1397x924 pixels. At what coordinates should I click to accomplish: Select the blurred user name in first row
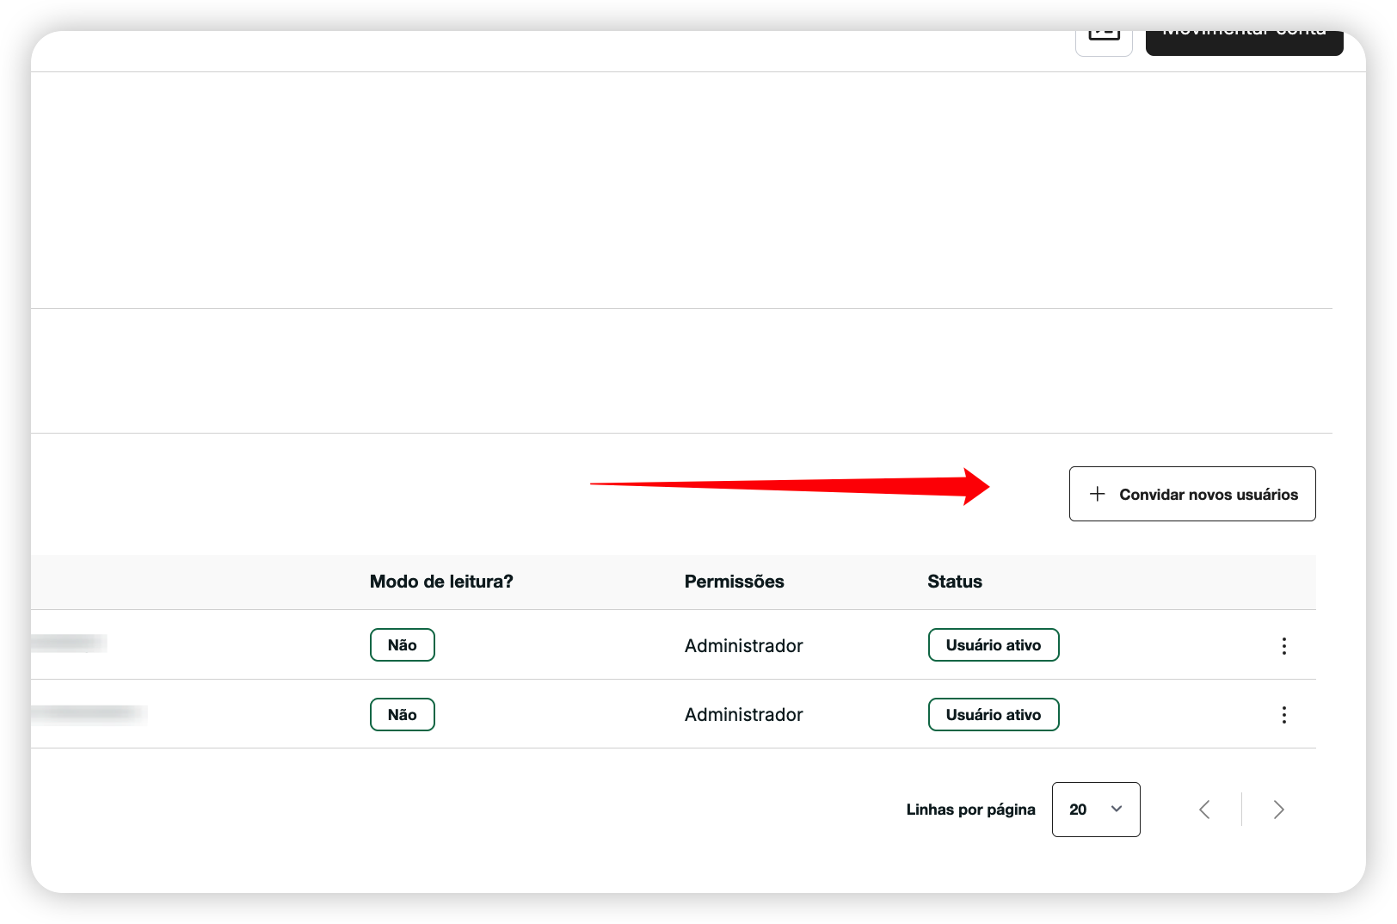(69, 643)
